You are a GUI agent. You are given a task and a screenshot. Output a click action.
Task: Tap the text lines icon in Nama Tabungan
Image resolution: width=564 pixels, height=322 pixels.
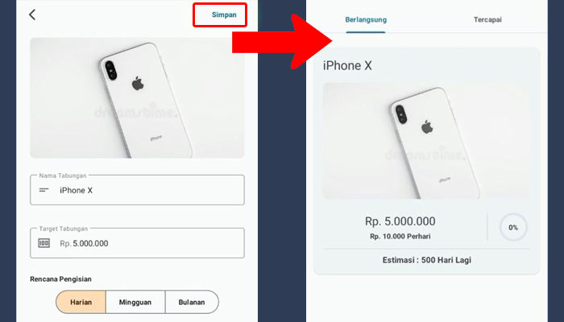click(x=44, y=190)
